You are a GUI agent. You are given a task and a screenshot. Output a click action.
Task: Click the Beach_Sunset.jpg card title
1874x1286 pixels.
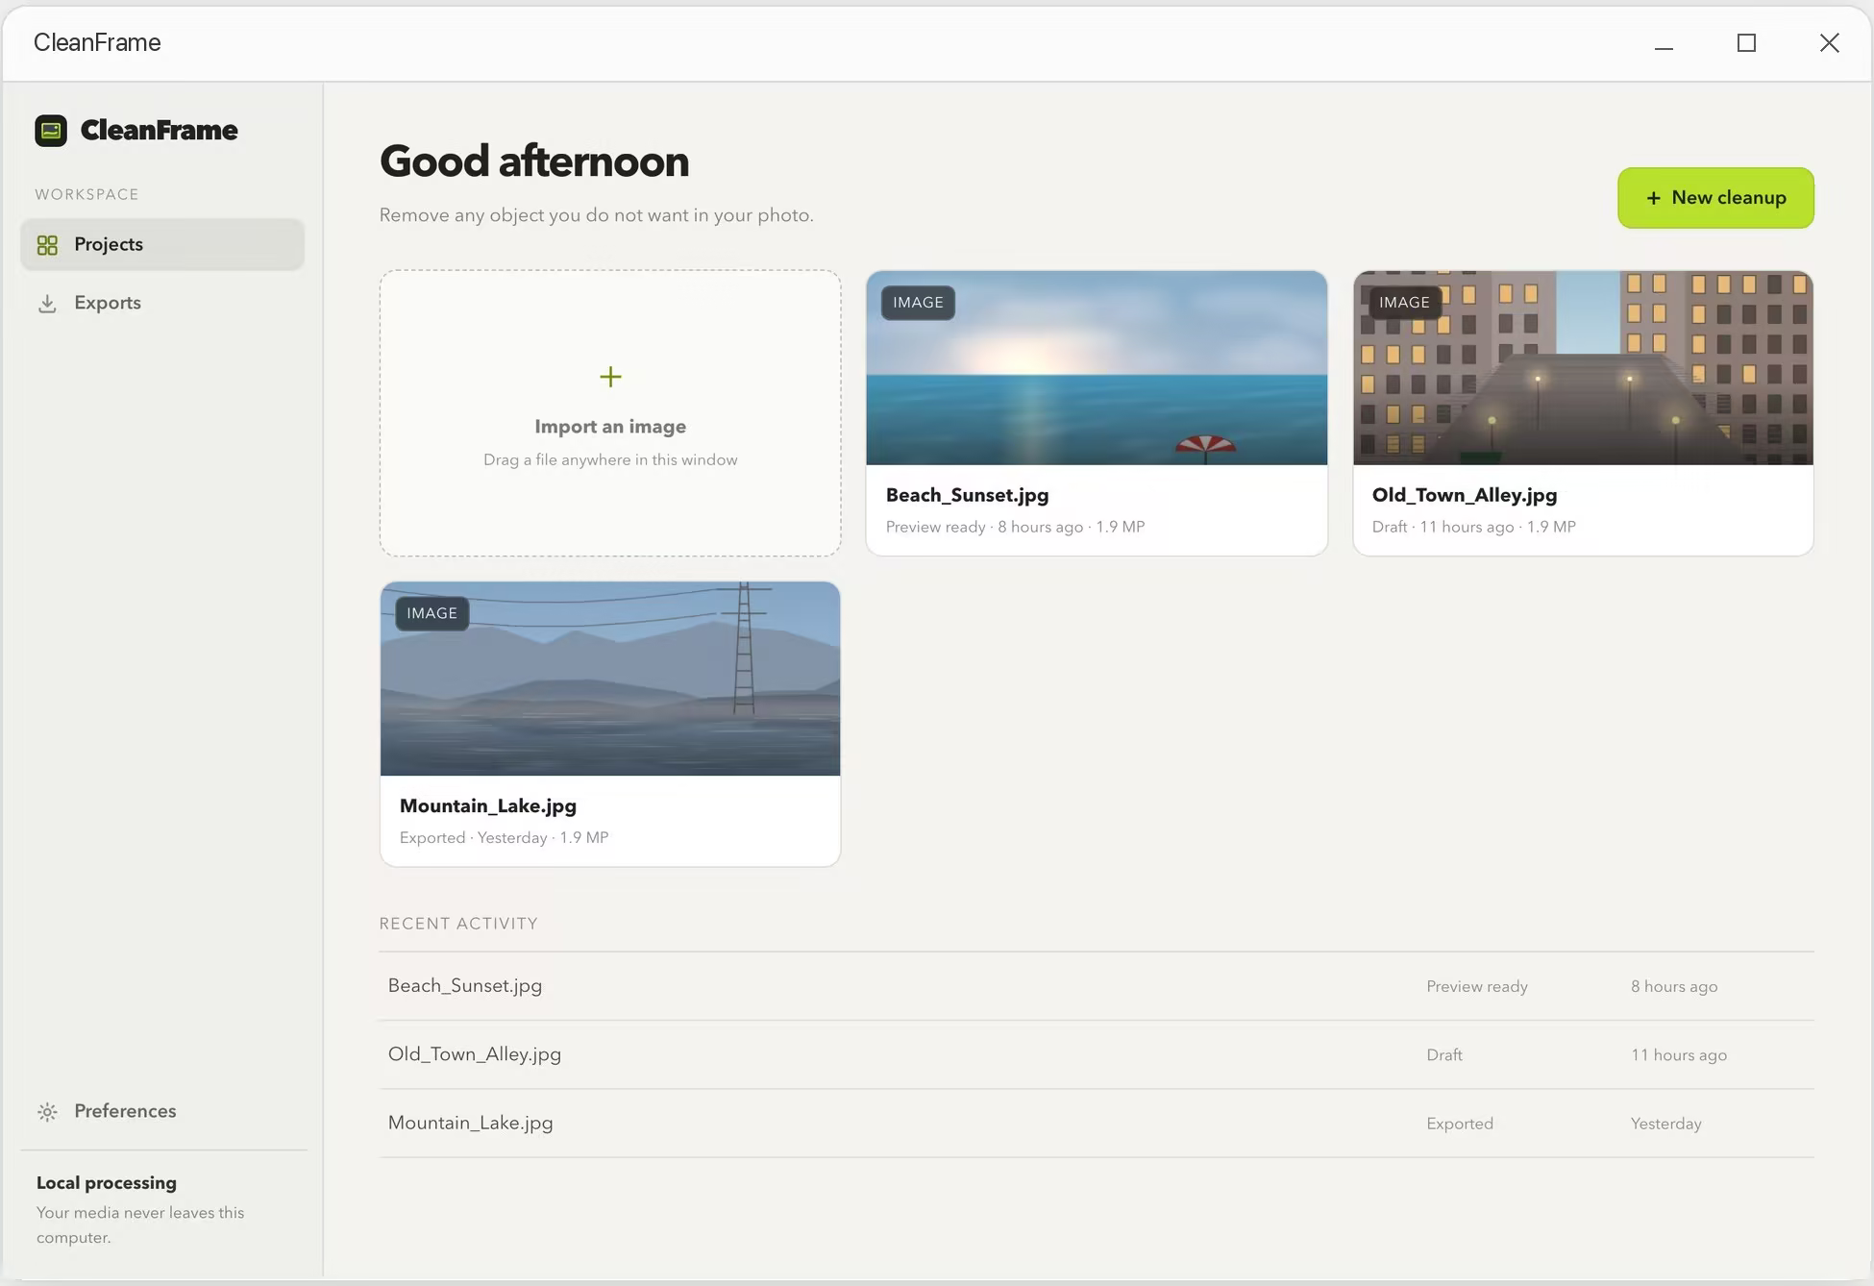pyautogui.click(x=967, y=495)
